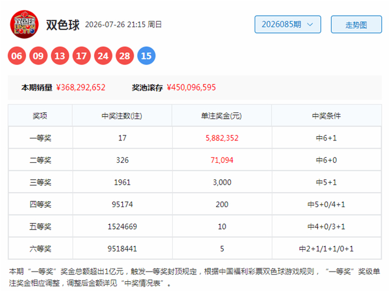This screenshot has width=389, height=291.
Task: Click the 单注奖金(元) column header
Action: pos(221,116)
